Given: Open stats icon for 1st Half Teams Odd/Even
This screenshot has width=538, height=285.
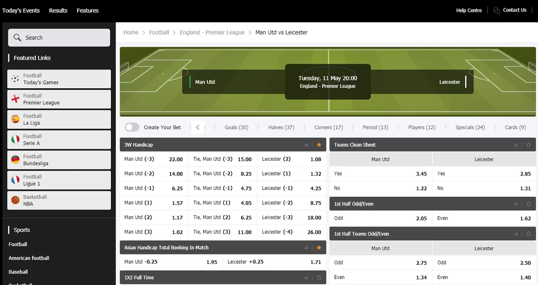Looking at the screenshot, I should coord(516,234).
